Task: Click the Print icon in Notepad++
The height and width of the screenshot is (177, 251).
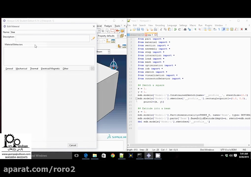Action: click(x=155, y=30)
